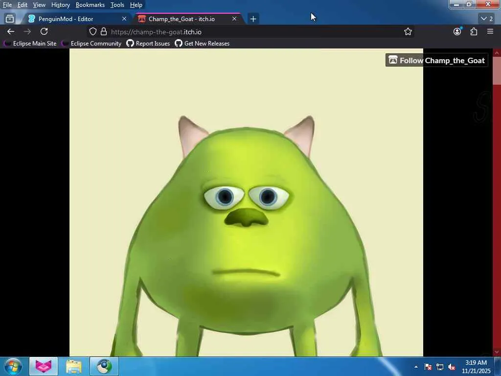This screenshot has height=376, width=501.
Task: Click the green monster image
Action: point(246,202)
